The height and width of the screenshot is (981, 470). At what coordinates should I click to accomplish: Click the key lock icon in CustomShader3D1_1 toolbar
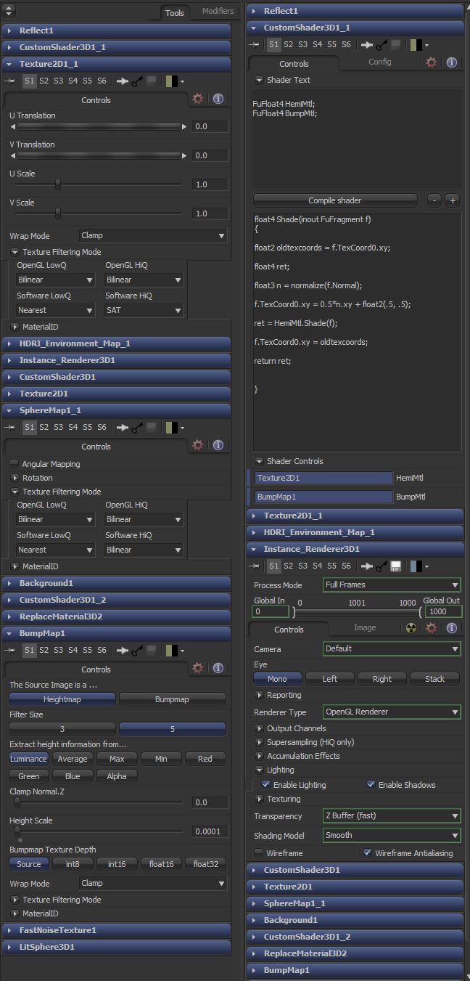coord(382,45)
